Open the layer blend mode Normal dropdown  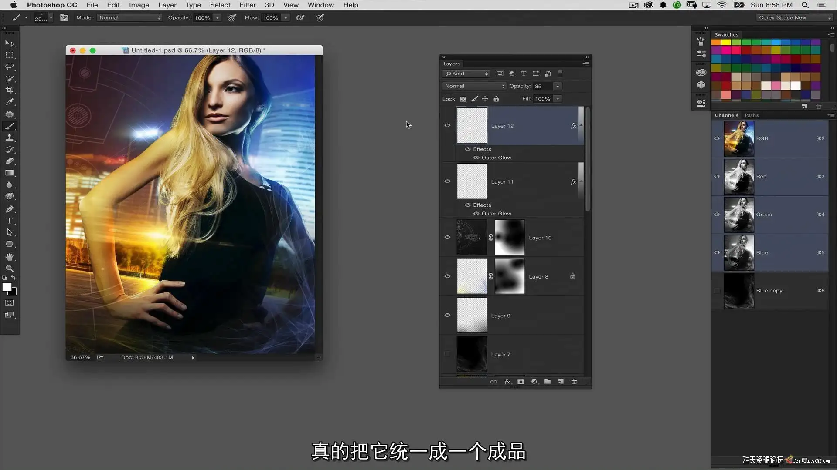(x=474, y=86)
